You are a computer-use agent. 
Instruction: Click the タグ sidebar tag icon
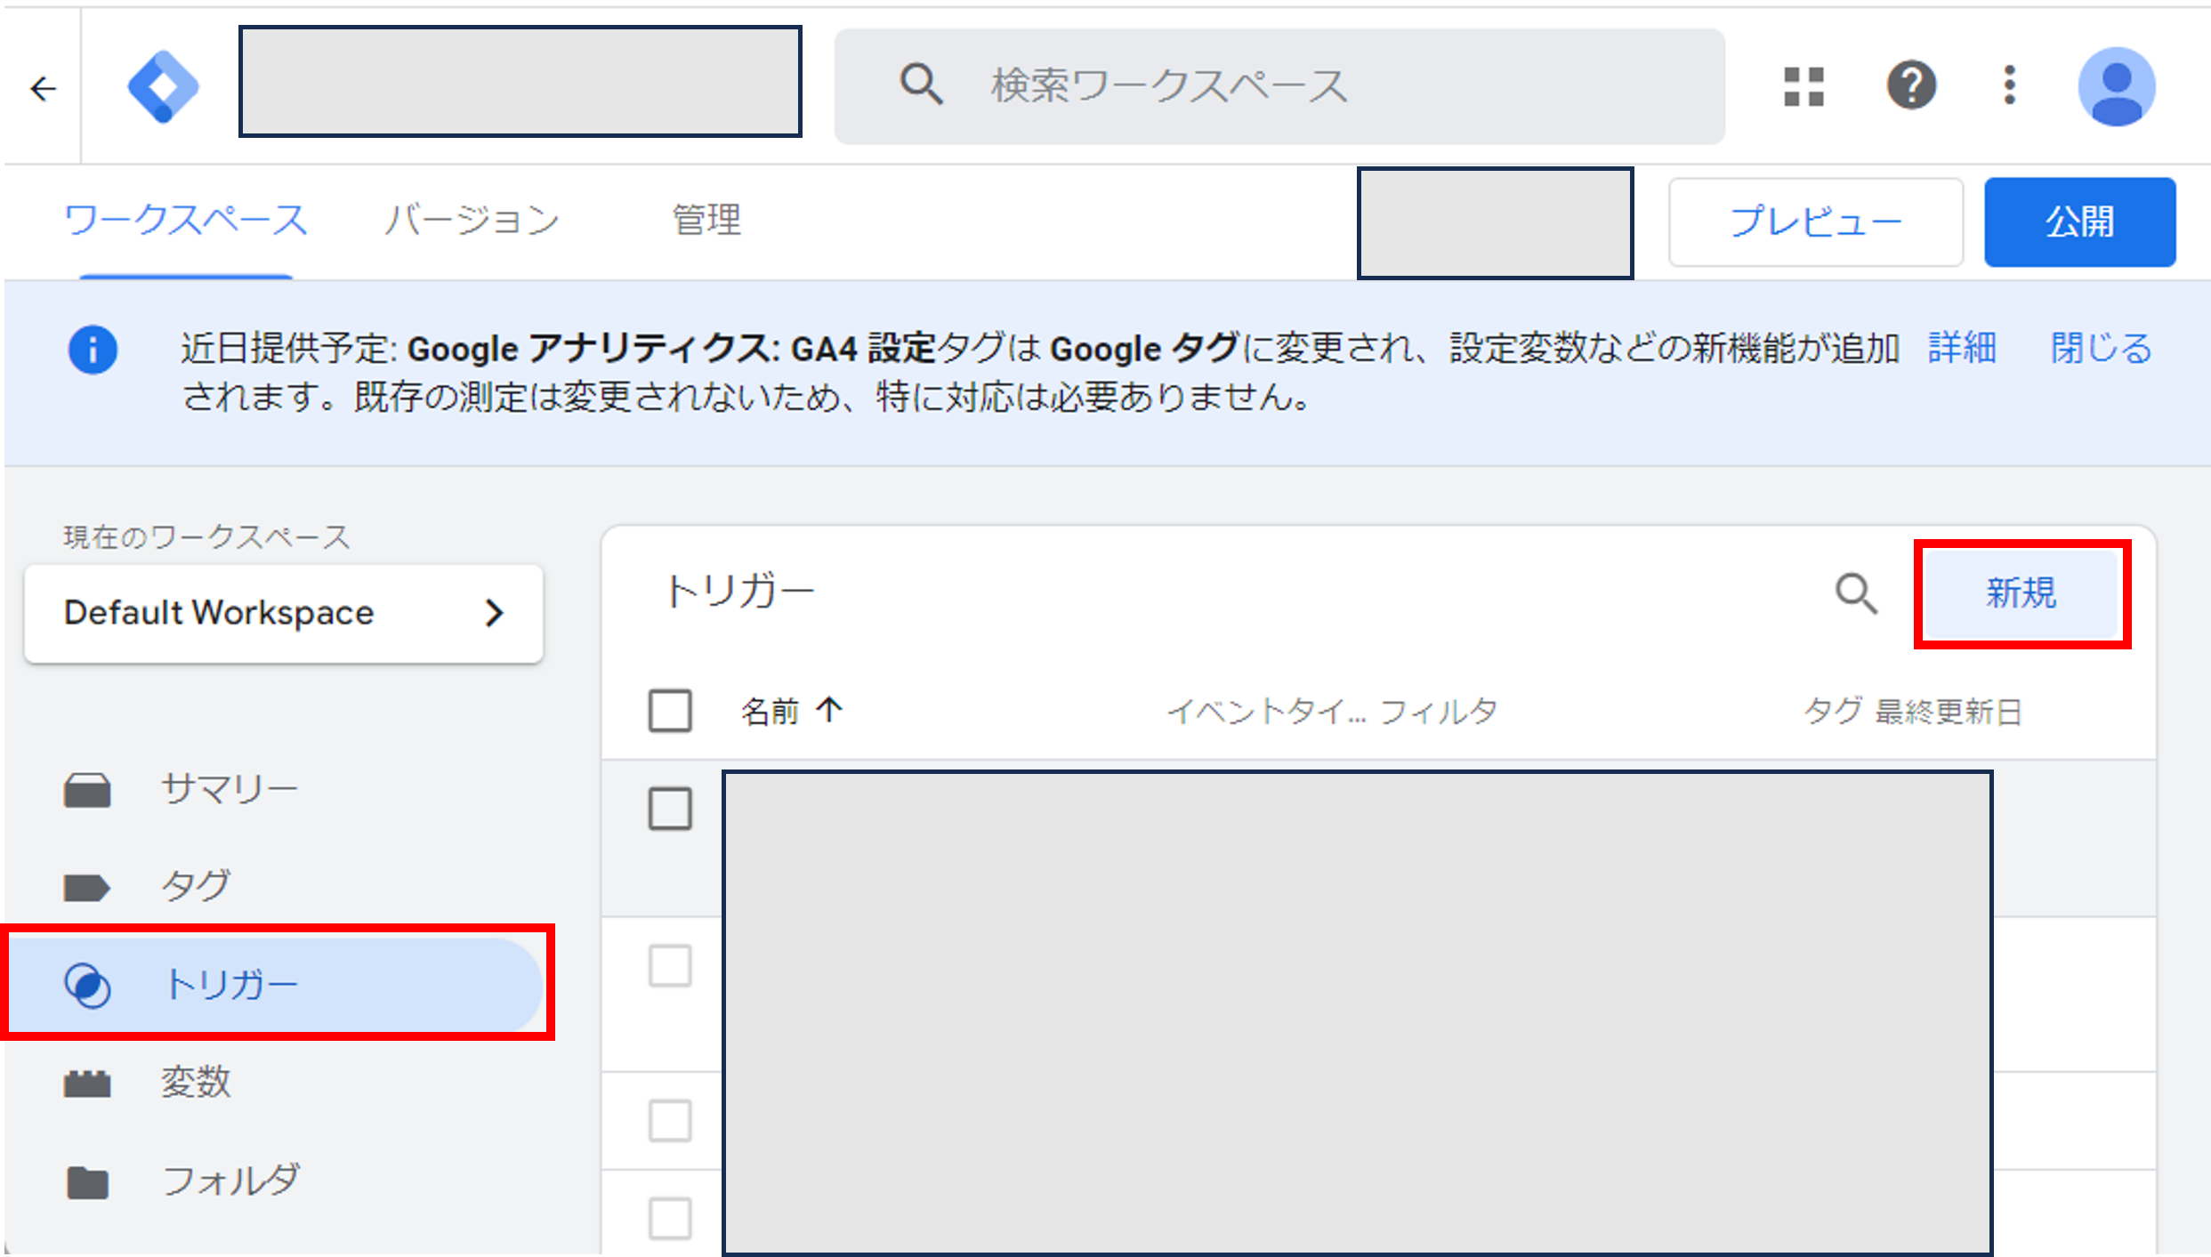tap(86, 887)
